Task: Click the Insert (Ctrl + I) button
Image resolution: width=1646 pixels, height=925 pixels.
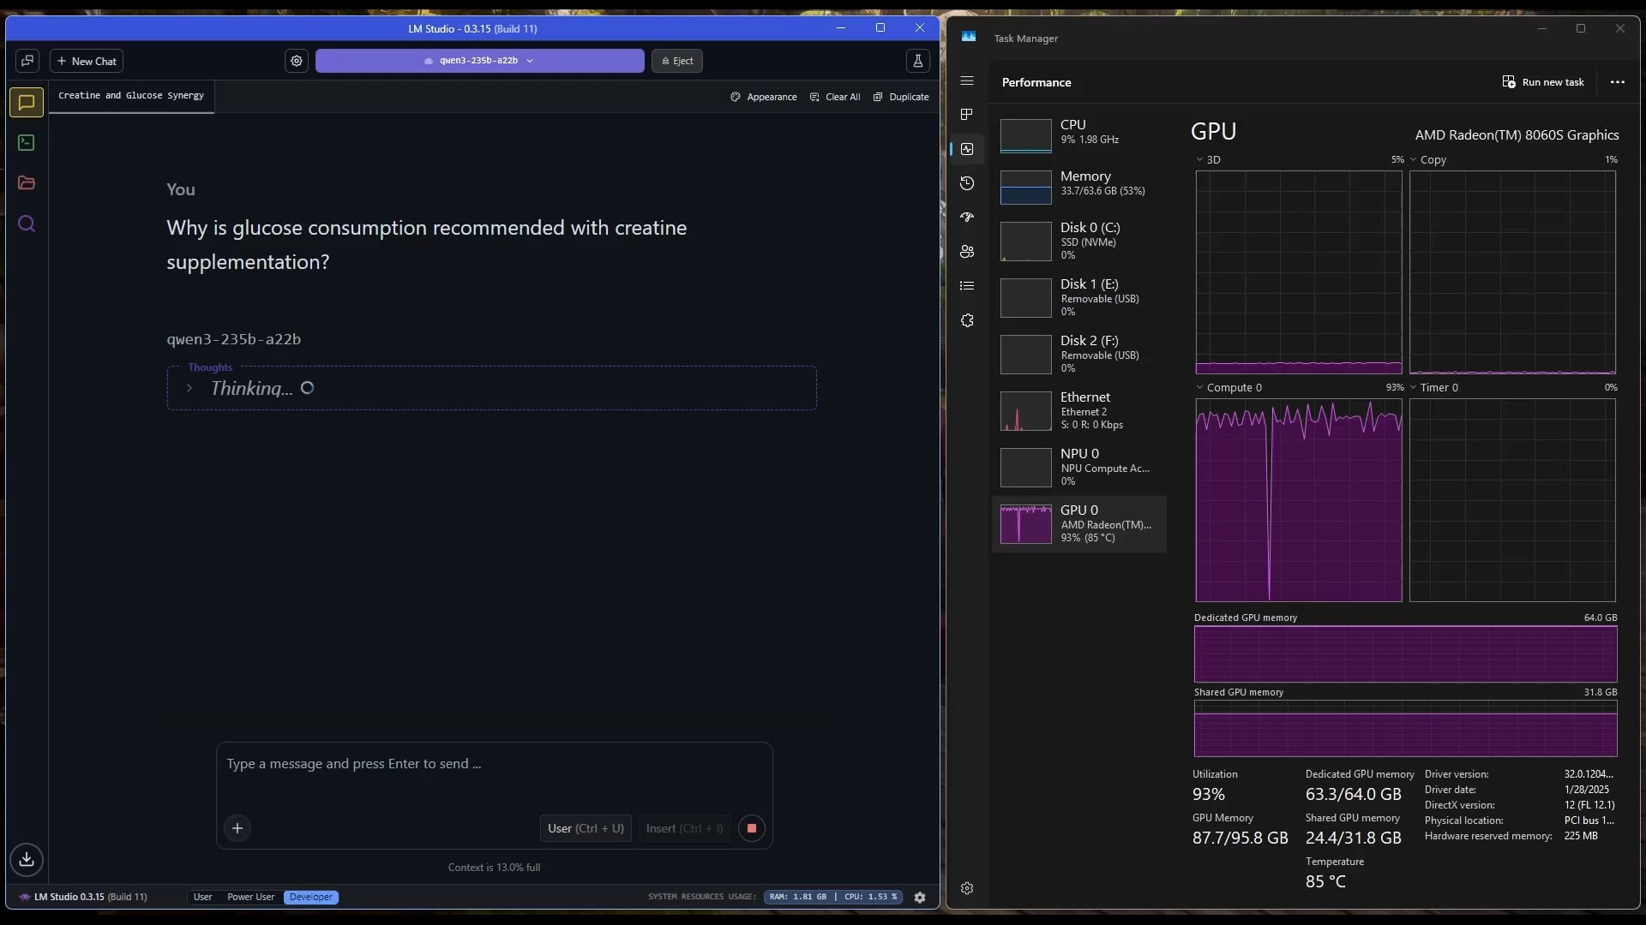Action: (x=684, y=828)
